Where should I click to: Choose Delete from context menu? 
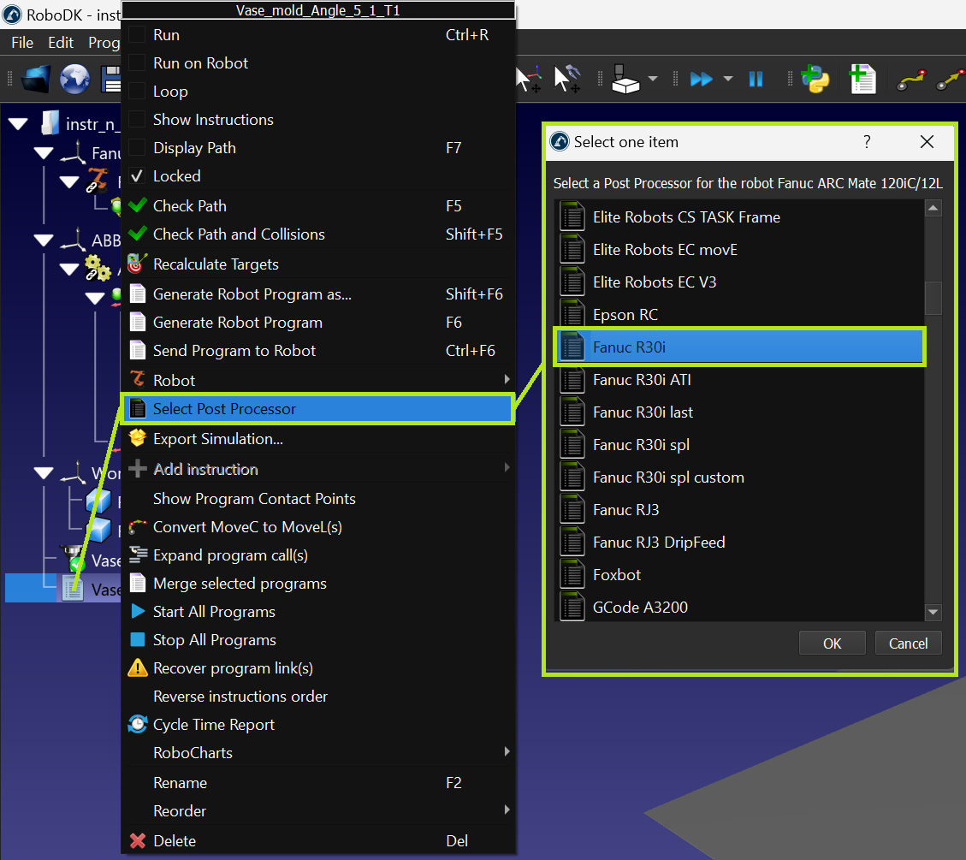(x=318, y=841)
